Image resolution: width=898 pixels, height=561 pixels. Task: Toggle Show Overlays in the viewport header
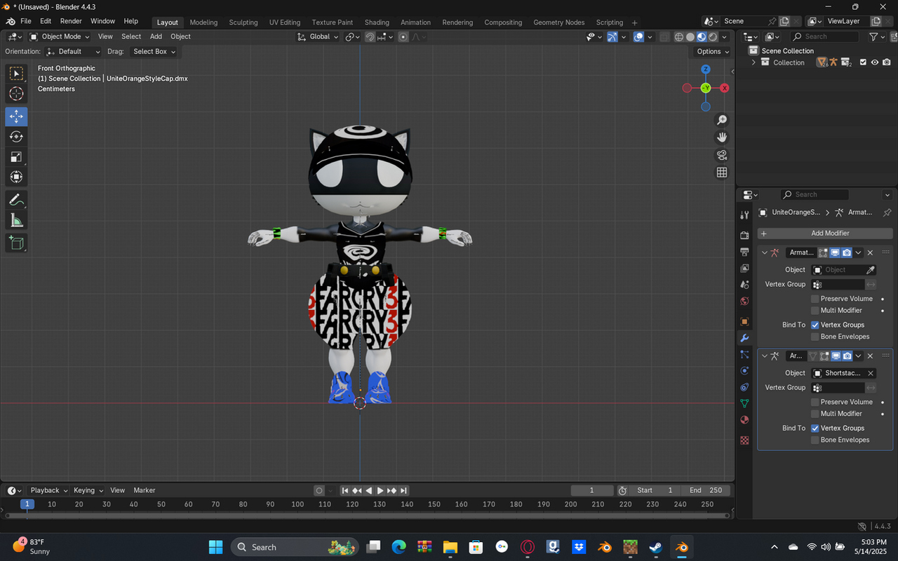638,36
